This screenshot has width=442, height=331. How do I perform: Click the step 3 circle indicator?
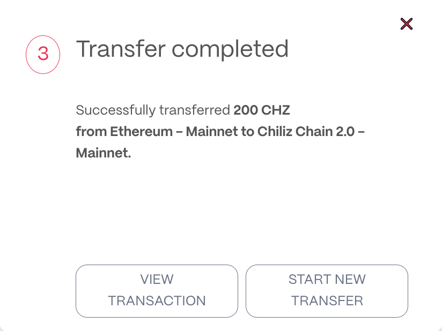(43, 54)
